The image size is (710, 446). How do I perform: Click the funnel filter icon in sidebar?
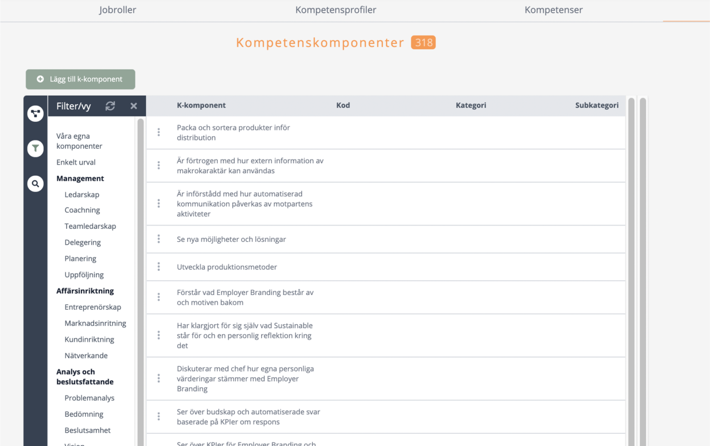tap(35, 148)
